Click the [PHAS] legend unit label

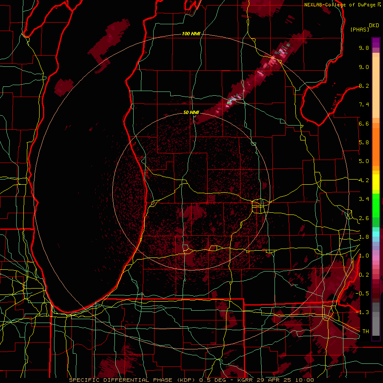click(360, 30)
